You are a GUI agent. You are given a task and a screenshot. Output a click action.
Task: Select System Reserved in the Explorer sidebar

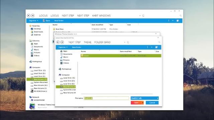[x=39, y=82]
